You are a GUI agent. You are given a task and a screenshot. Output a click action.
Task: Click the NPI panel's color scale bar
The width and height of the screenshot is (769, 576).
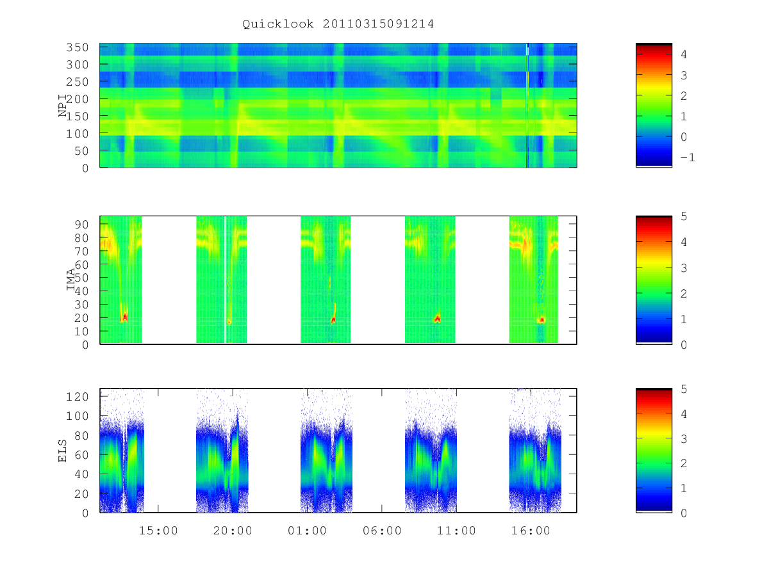tap(654, 105)
